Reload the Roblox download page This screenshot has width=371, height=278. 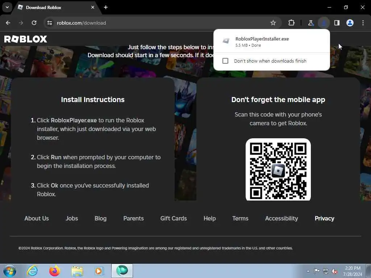click(x=34, y=23)
